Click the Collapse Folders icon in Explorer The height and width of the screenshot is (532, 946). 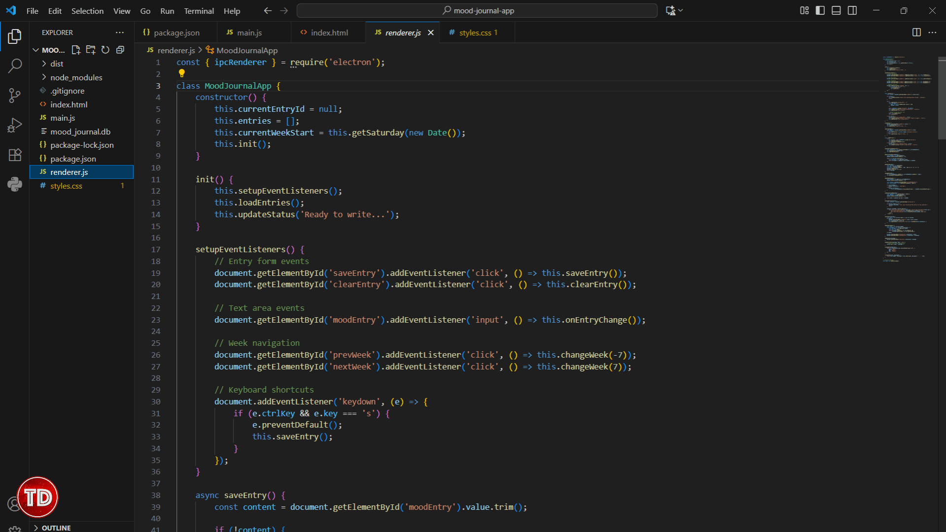120,49
